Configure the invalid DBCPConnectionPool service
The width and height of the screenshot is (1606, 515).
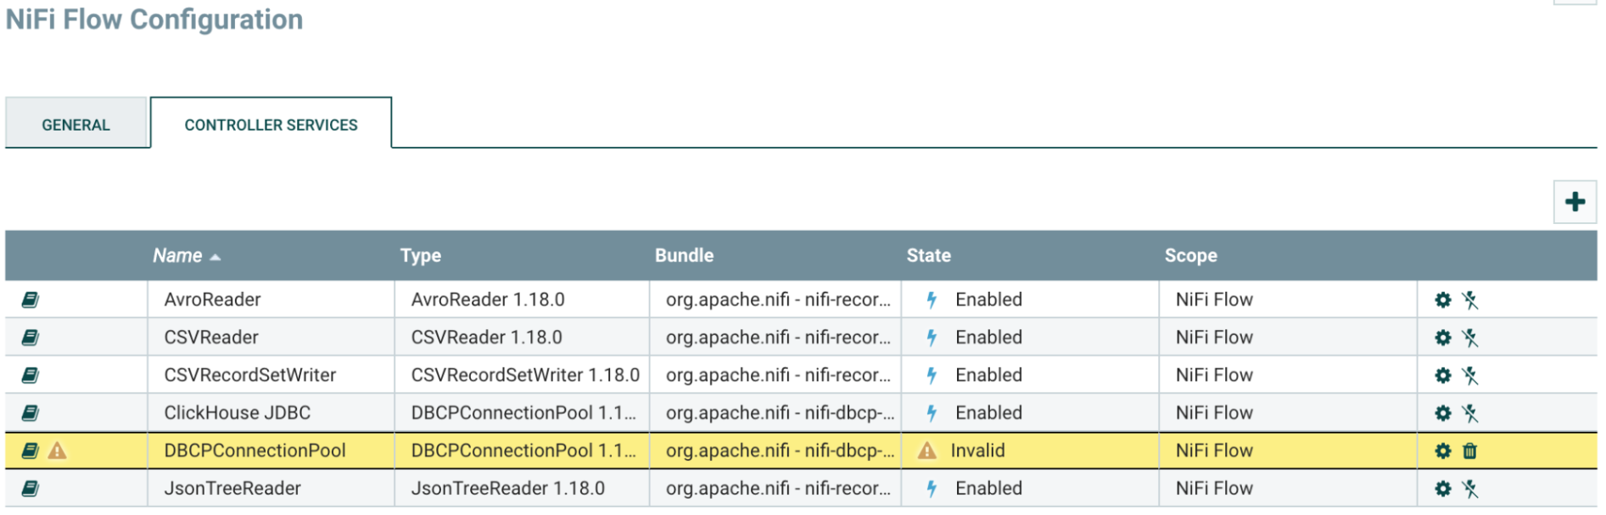point(1442,451)
